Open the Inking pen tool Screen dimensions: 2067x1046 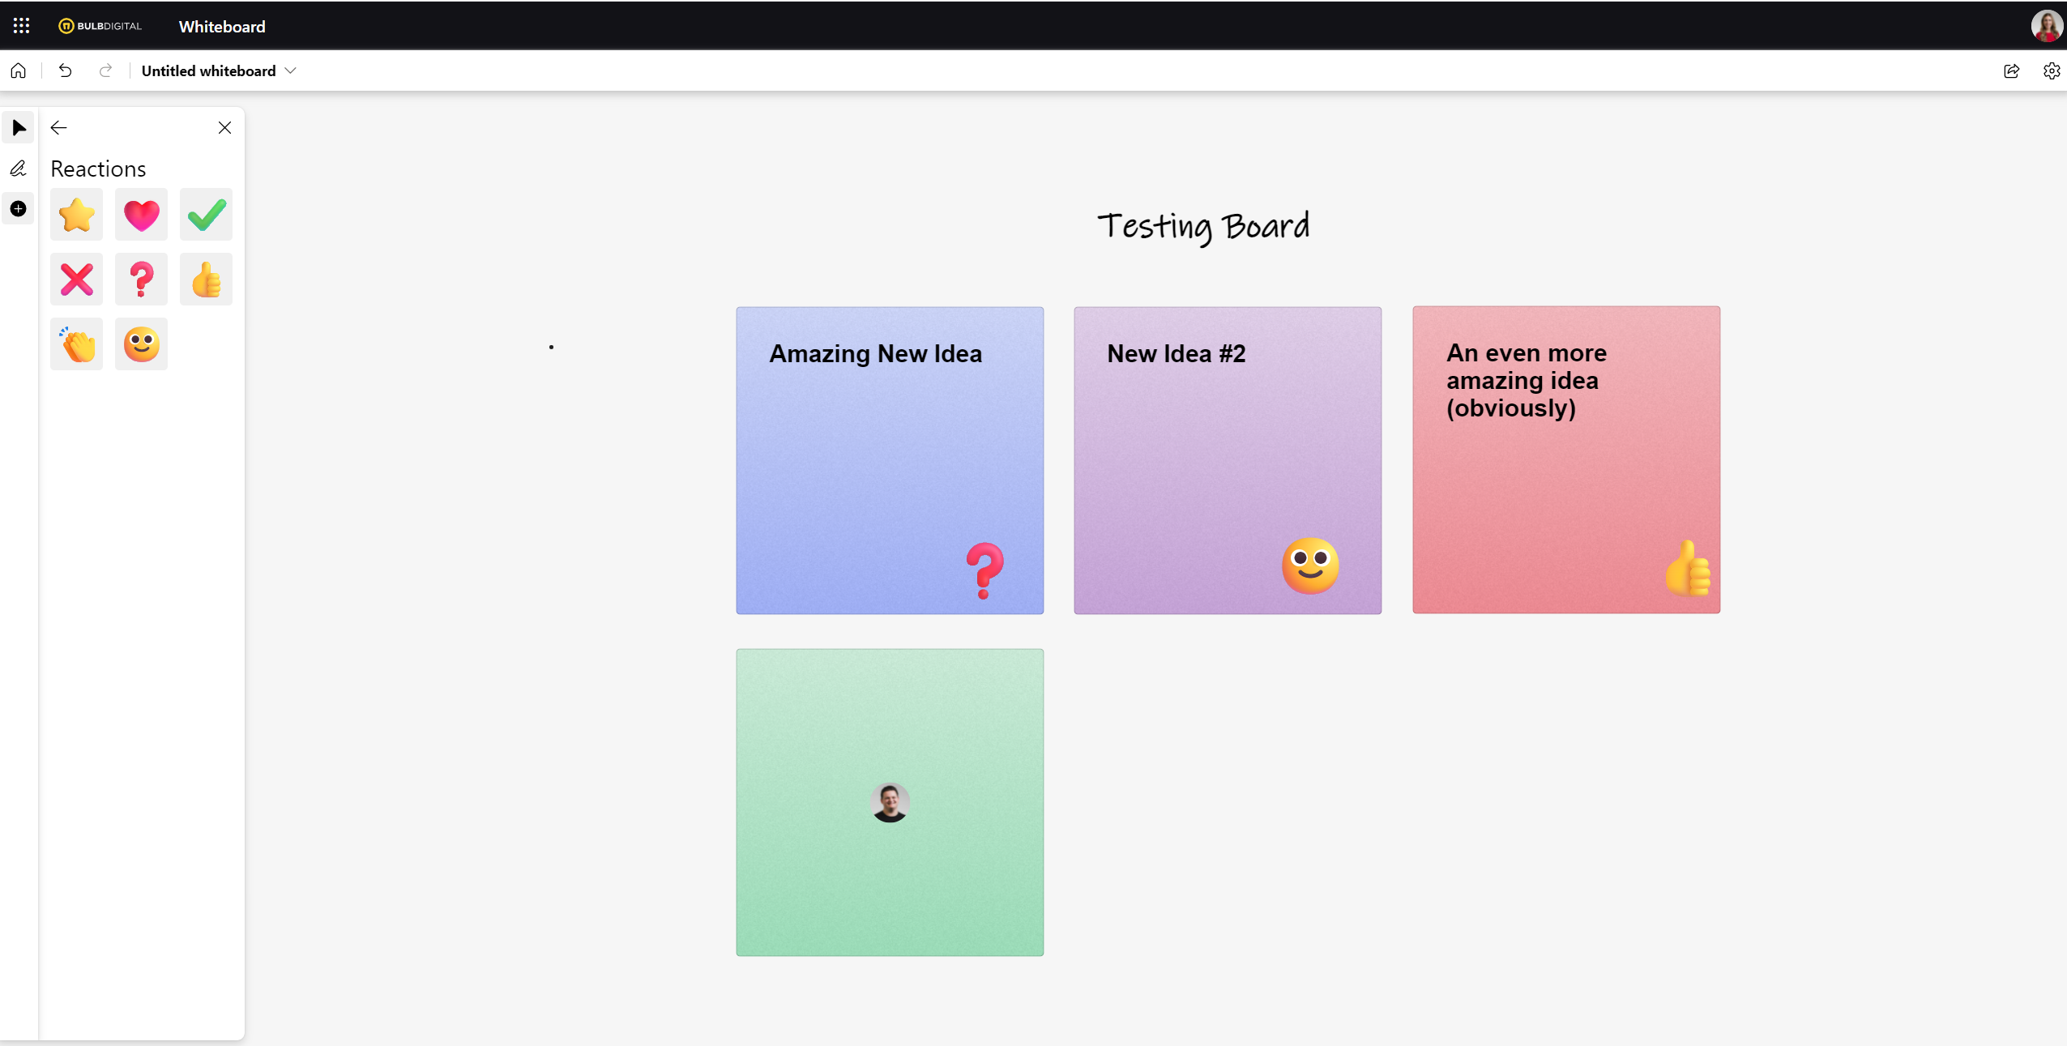point(19,169)
